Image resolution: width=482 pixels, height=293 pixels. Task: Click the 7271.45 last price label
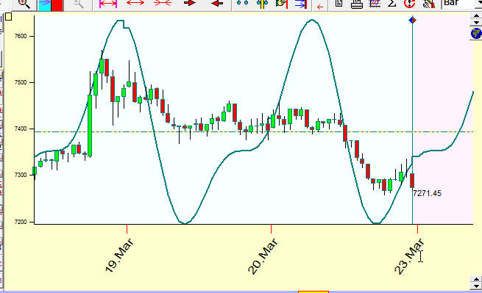pyautogui.click(x=428, y=193)
